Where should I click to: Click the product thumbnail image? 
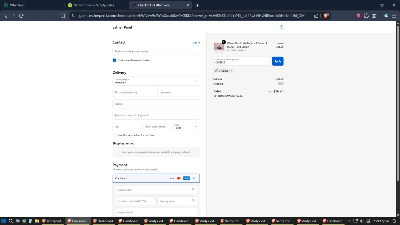(x=219, y=47)
